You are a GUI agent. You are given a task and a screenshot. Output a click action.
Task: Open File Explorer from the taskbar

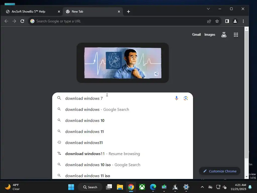(x=120, y=187)
